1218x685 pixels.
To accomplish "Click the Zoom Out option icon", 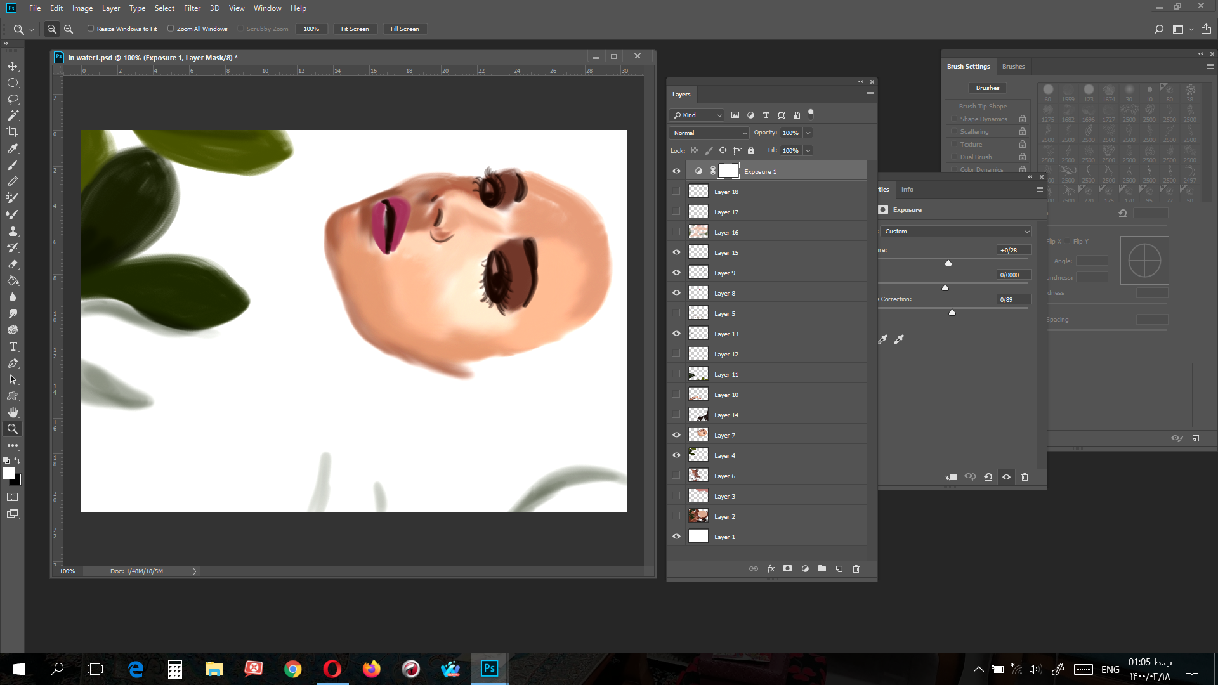I will (69, 29).
